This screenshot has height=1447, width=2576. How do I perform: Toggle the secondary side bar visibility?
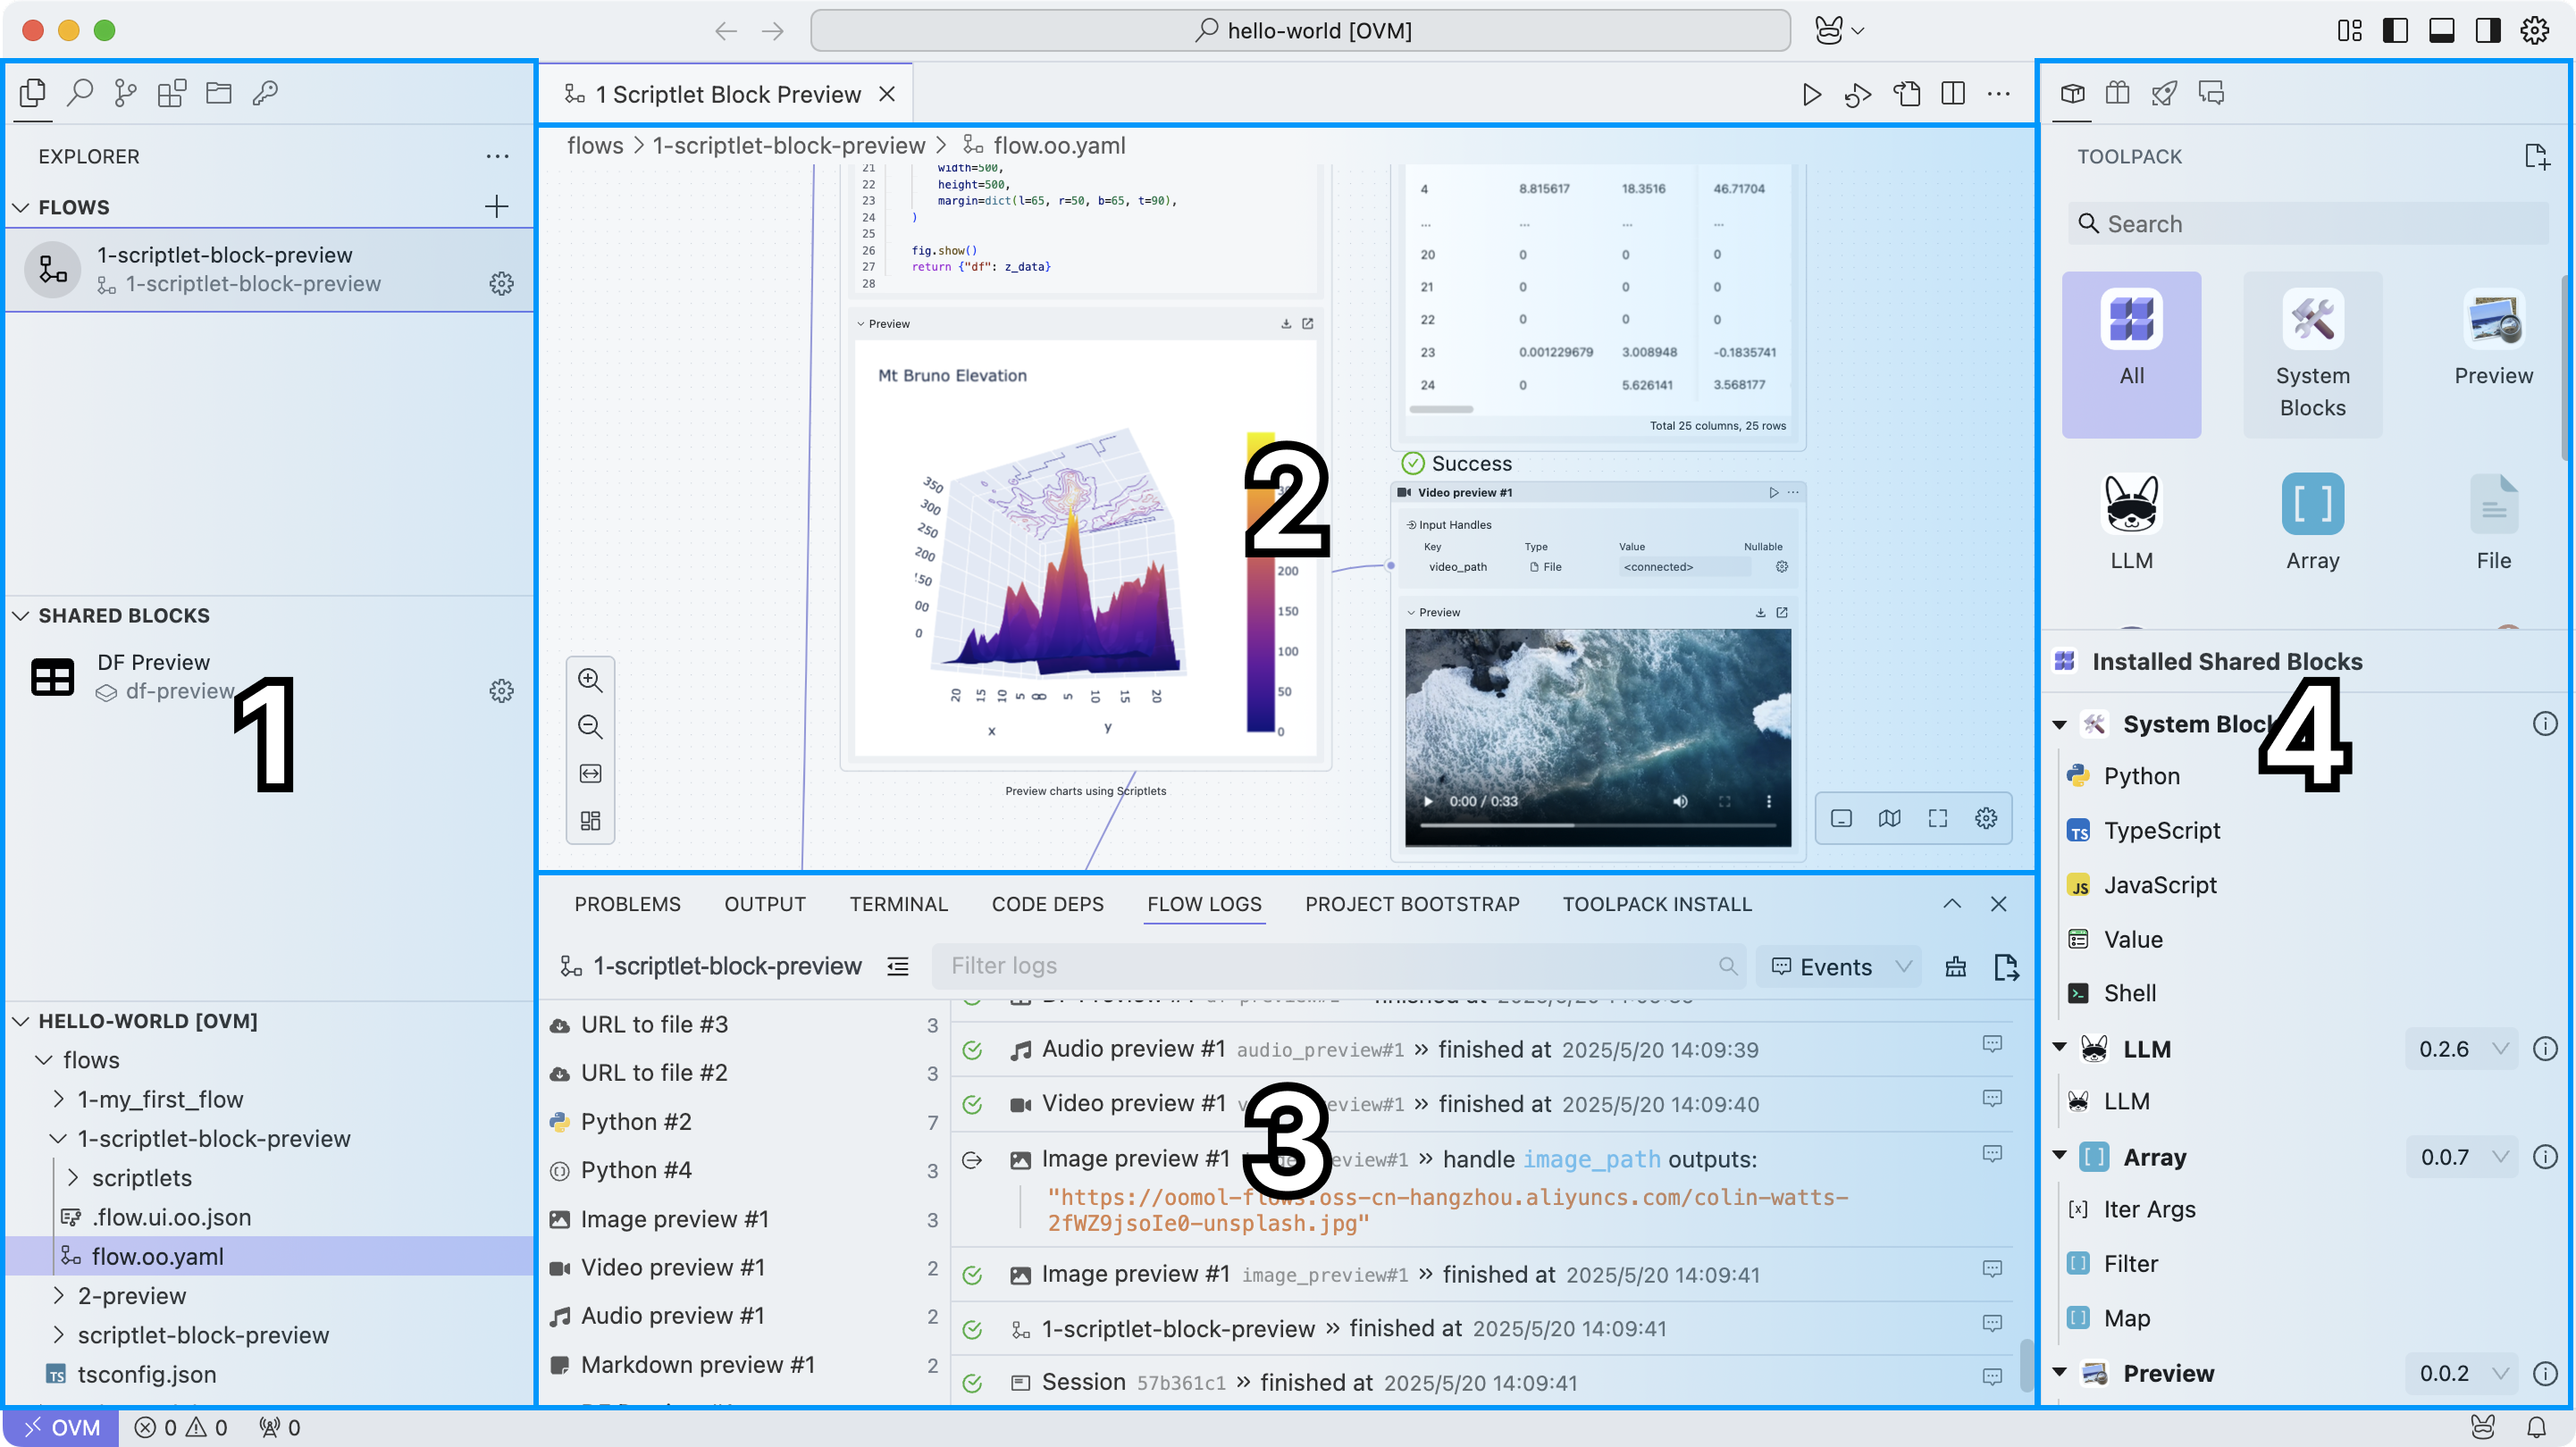coord(2487,30)
